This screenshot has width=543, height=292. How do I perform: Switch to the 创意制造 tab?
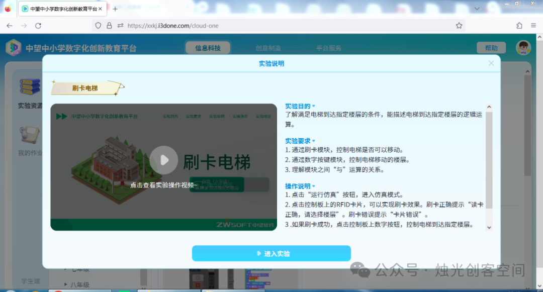(x=268, y=48)
